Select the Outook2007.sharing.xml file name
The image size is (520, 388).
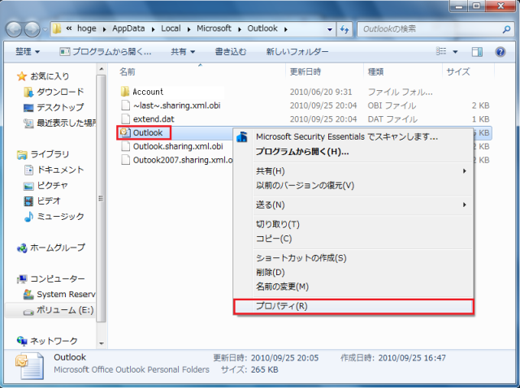point(183,160)
